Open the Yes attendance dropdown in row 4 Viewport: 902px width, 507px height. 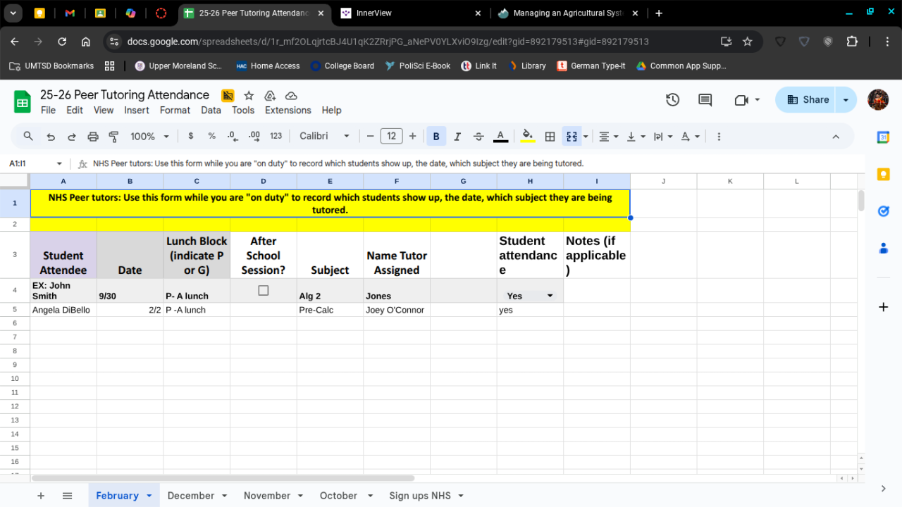tap(550, 296)
